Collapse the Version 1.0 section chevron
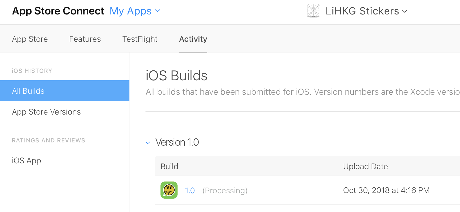 coord(148,143)
